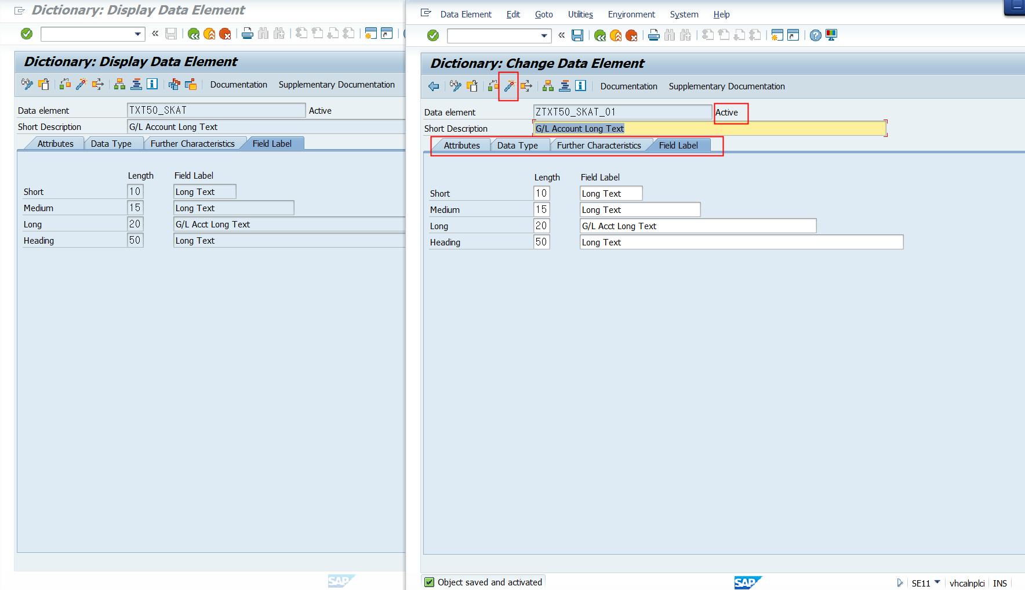
Task: Expand command field dropdown in Change window
Action: pos(544,36)
